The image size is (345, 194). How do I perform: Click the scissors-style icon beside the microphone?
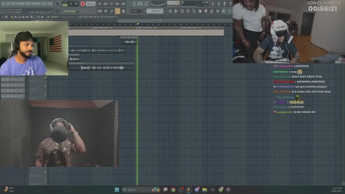pyautogui.click(x=219, y=4)
